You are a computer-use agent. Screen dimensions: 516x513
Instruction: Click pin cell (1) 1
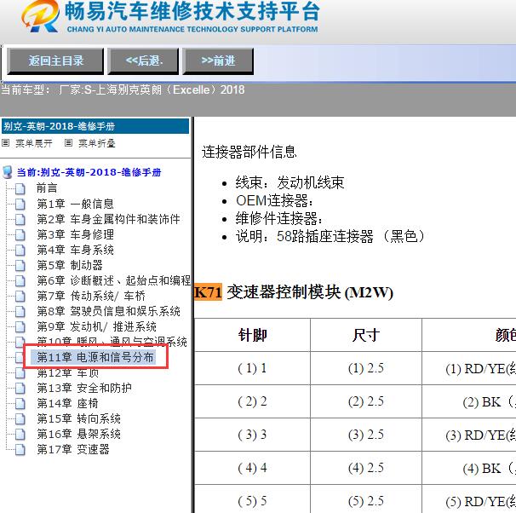coord(252,368)
